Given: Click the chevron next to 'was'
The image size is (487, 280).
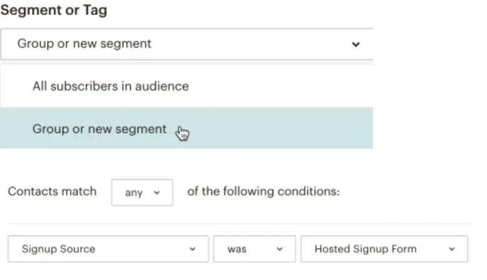Looking at the screenshot, I should tap(280, 249).
